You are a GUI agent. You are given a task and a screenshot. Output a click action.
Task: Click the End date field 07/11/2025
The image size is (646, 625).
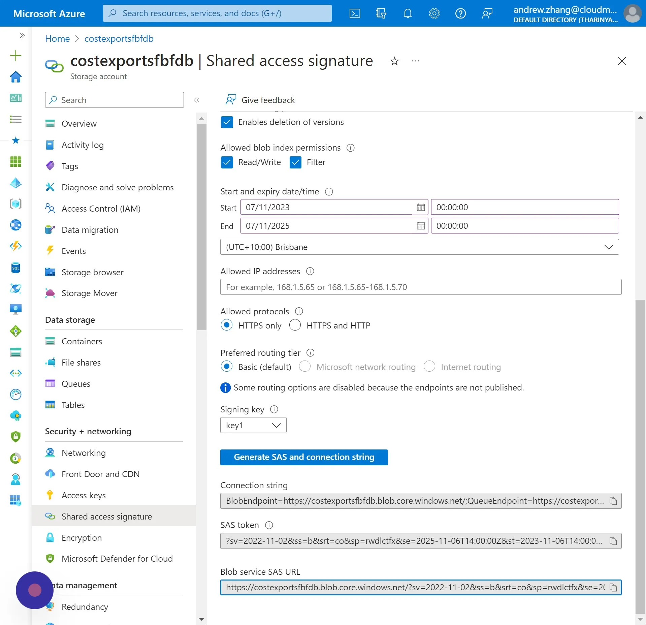point(334,226)
